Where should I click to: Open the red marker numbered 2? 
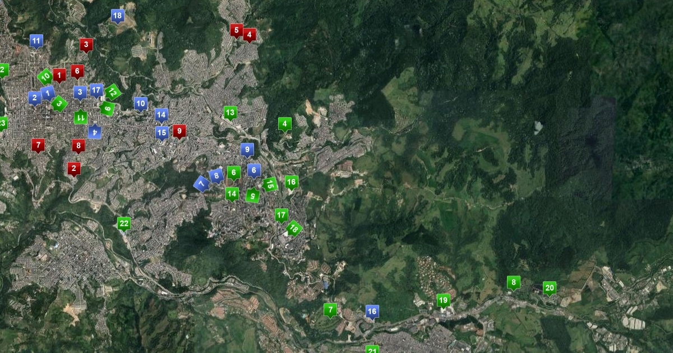73,168
